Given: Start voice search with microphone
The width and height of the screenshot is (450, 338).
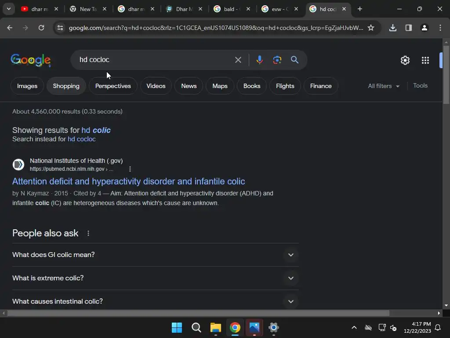Looking at the screenshot, I should (x=259, y=60).
